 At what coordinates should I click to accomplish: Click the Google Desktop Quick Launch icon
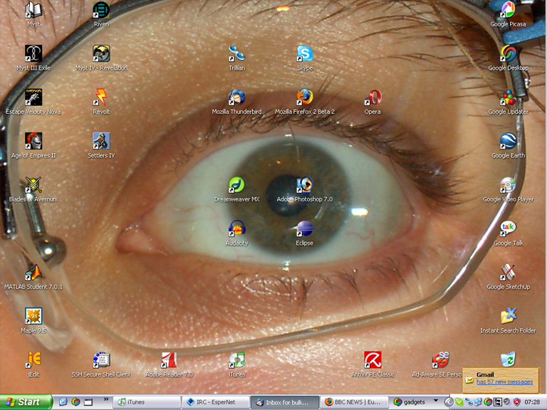(x=75, y=402)
